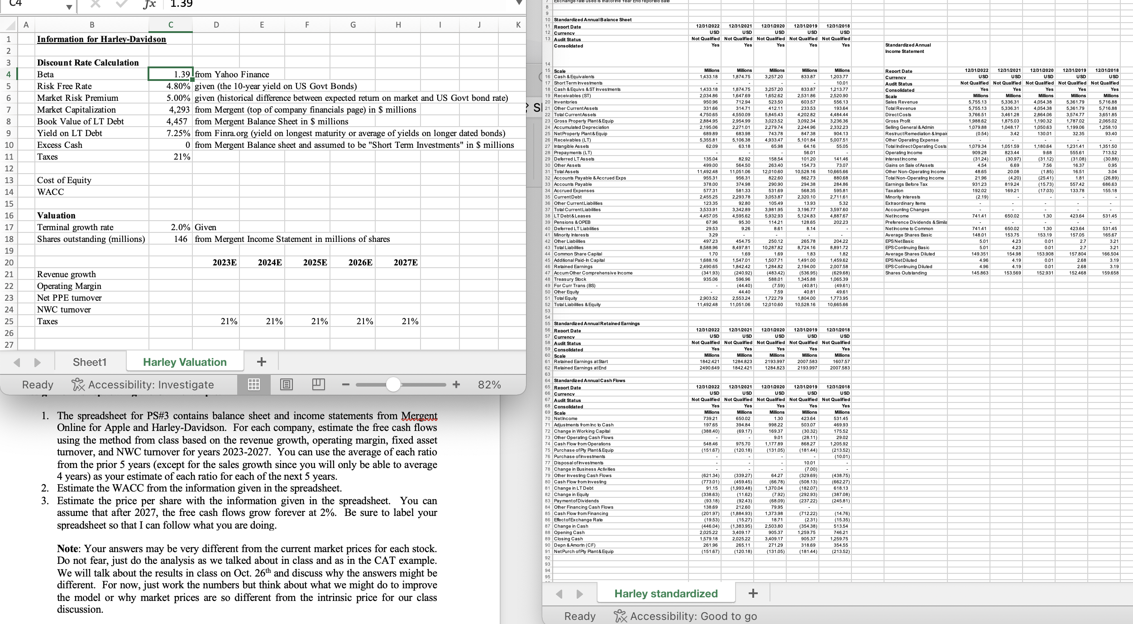Click the zoom out minus icon
This screenshot has height=624, width=1133.
[345, 384]
